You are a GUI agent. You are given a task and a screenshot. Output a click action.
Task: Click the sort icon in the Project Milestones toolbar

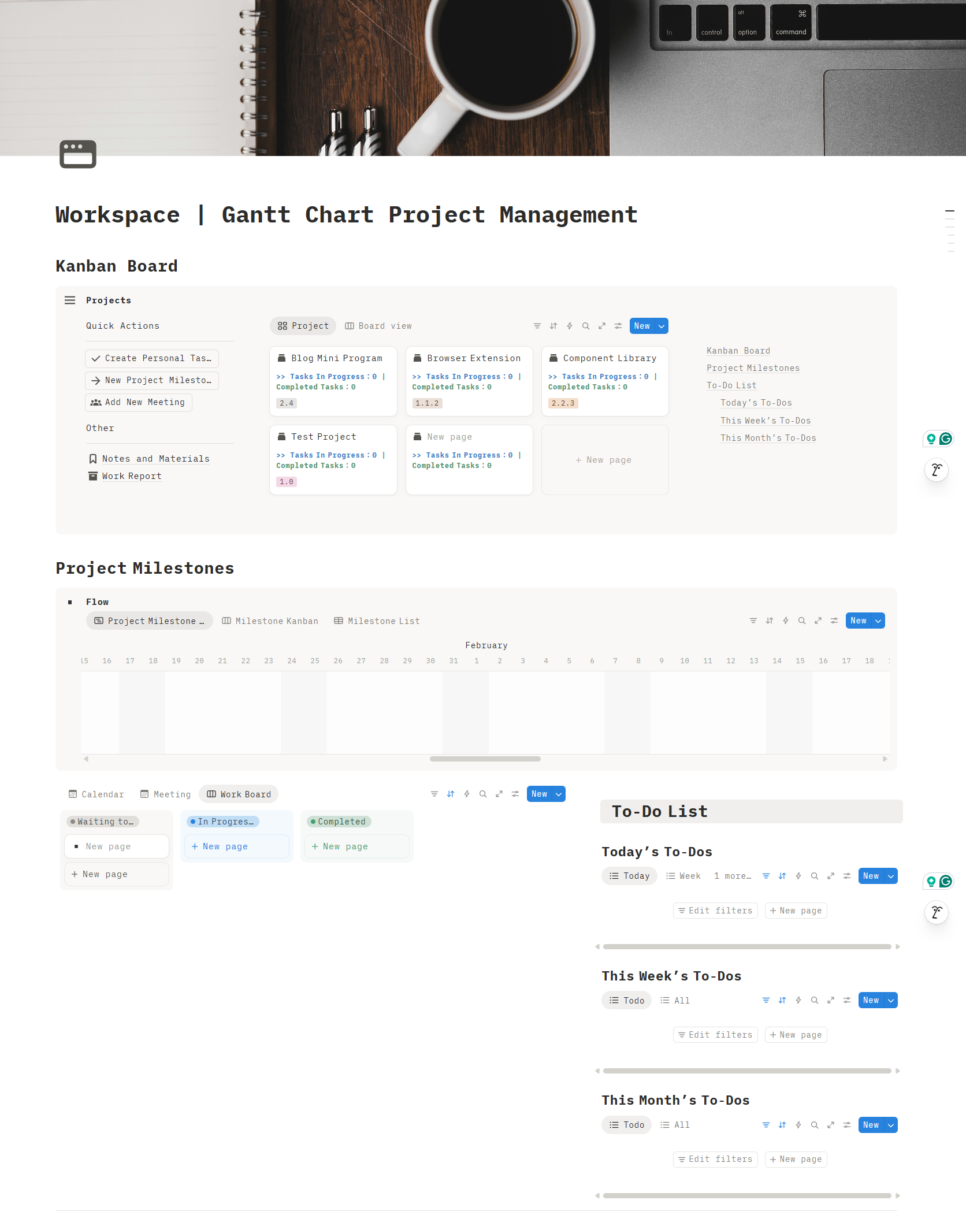(769, 621)
